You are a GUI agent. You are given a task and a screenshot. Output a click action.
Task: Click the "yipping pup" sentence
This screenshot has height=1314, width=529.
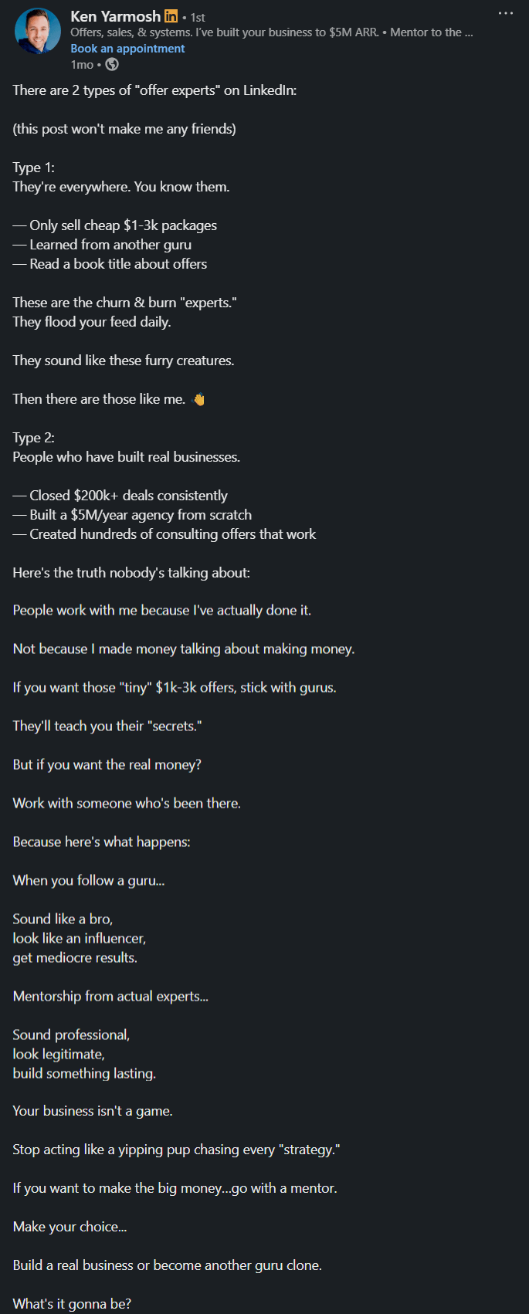click(176, 1150)
